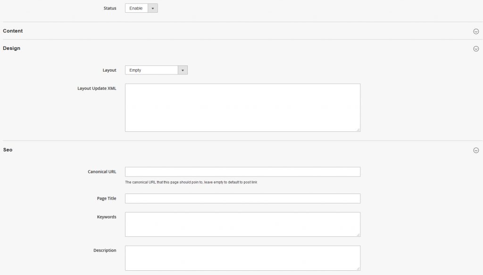Click the Description label
This screenshot has width=483, height=275.
[105, 251]
